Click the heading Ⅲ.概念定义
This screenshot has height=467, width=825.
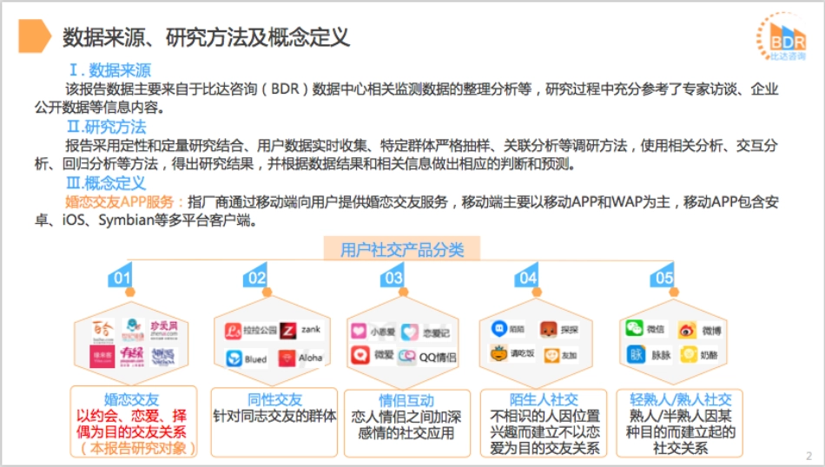point(106,183)
